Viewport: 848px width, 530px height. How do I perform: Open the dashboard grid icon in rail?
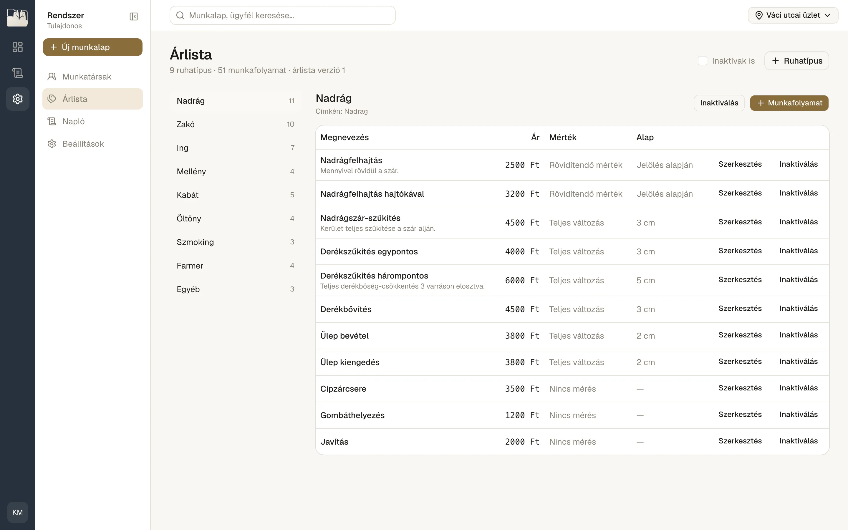coord(18,47)
